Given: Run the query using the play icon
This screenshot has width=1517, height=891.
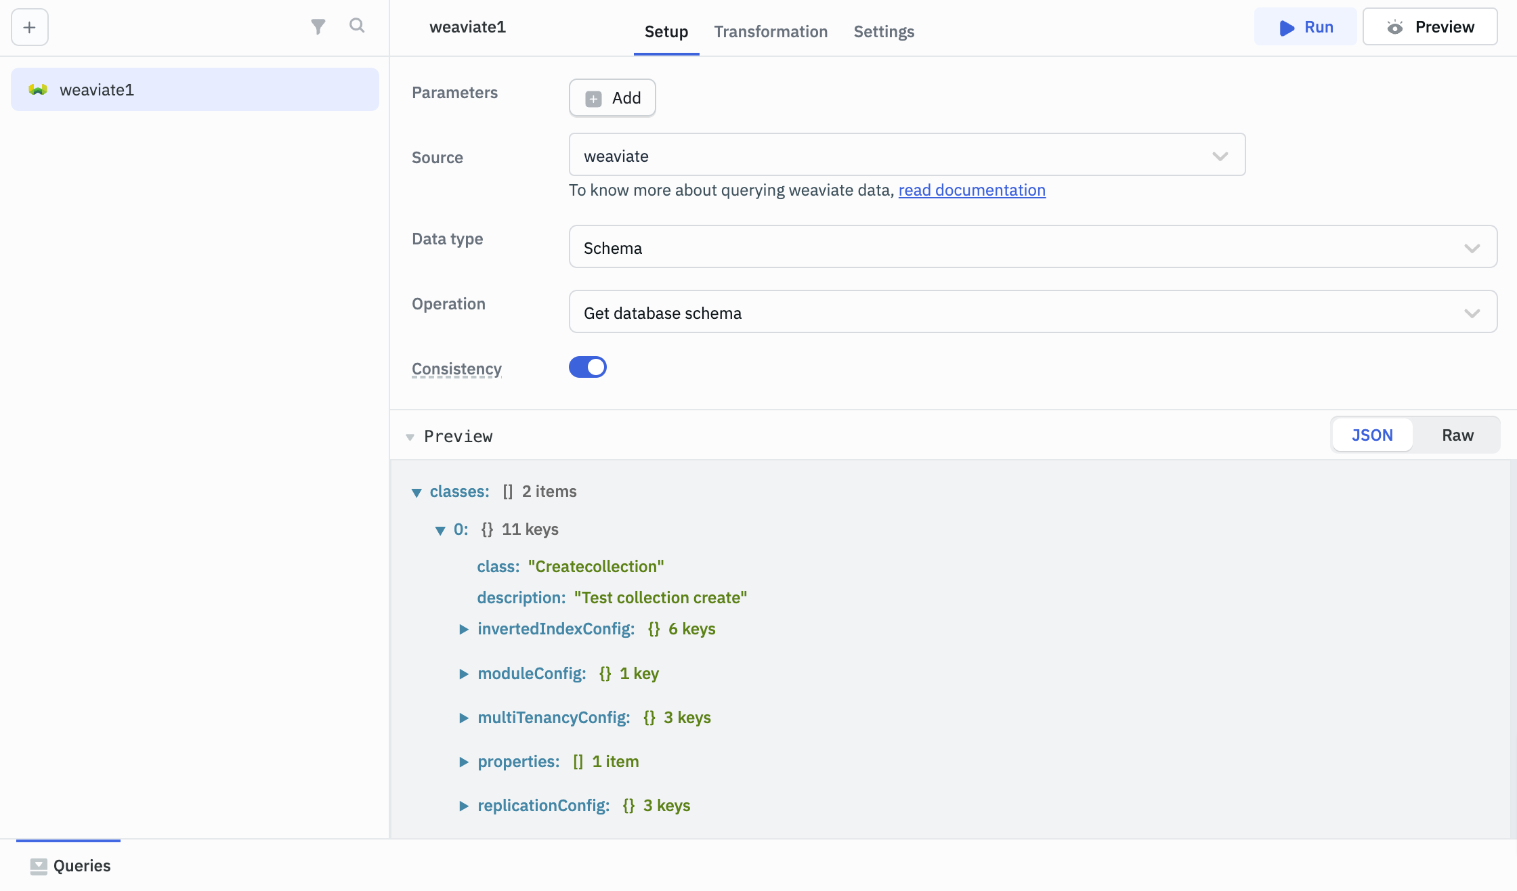Looking at the screenshot, I should tap(1285, 28).
